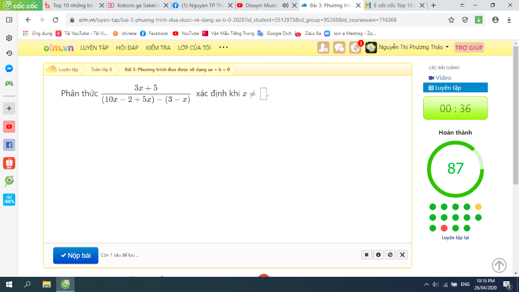Click the Toán lớp 8 breadcrumb
This screenshot has height=292, width=519.
tap(101, 69)
